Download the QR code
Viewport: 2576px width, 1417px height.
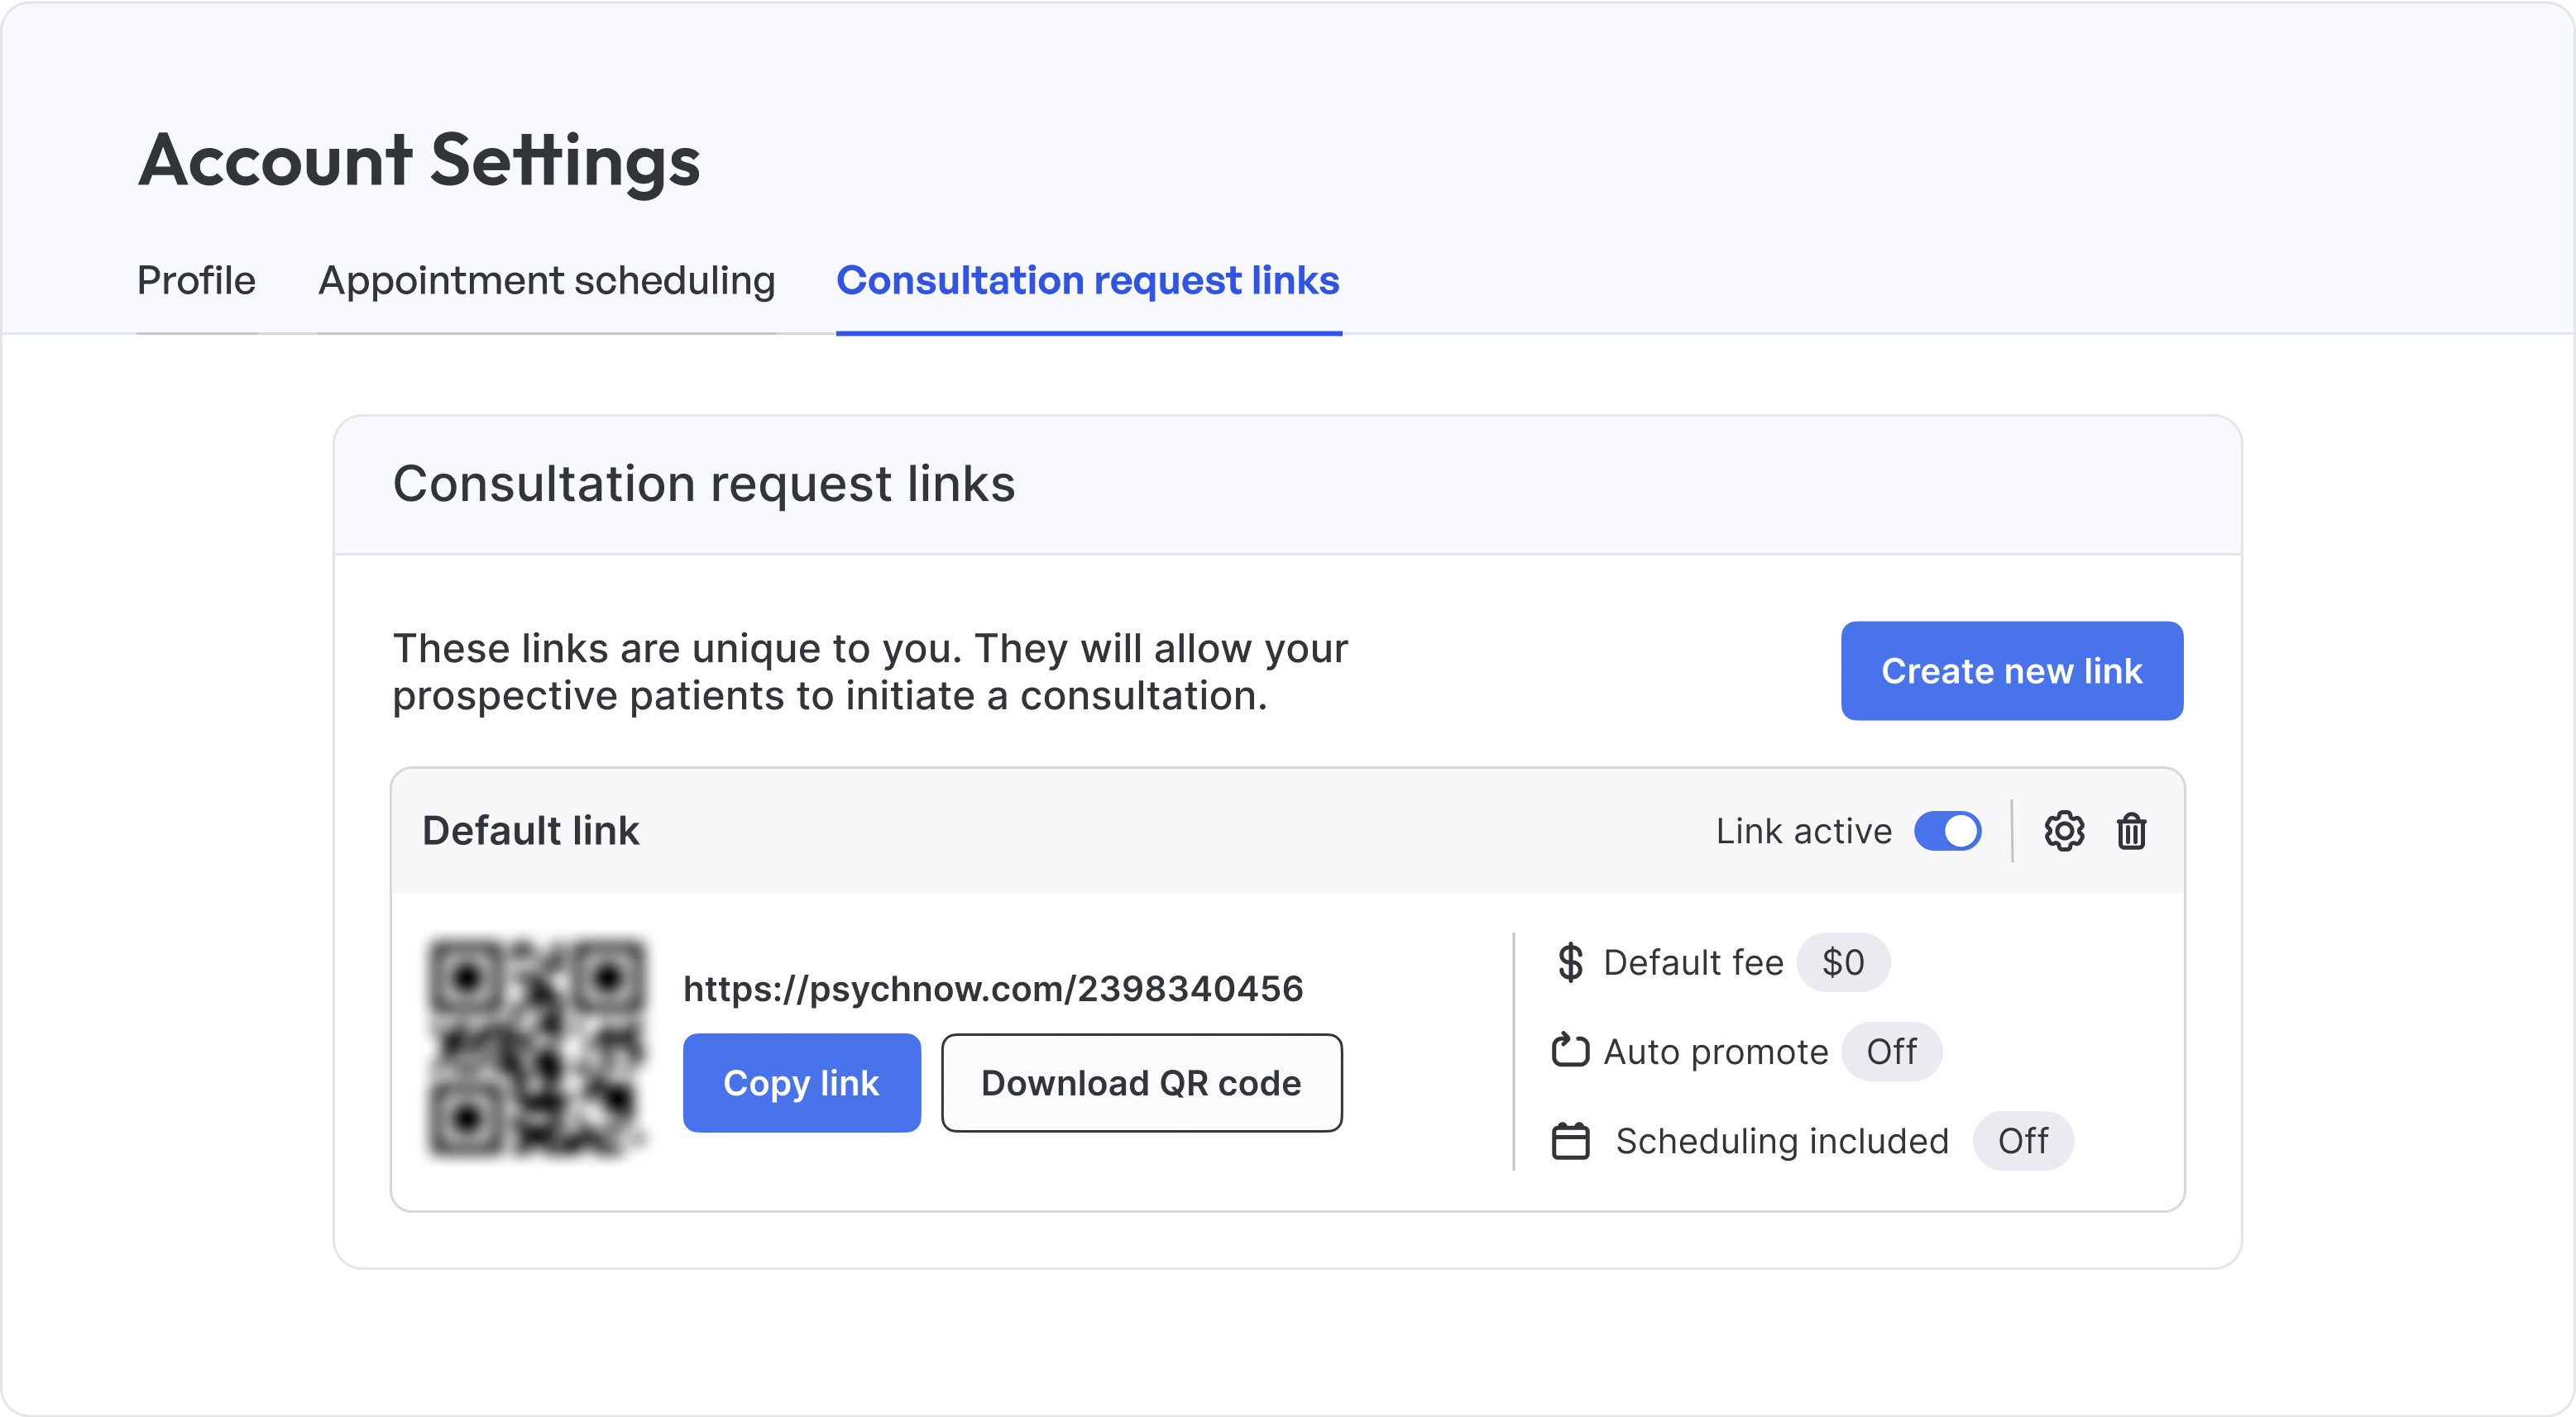(1141, 1083)
